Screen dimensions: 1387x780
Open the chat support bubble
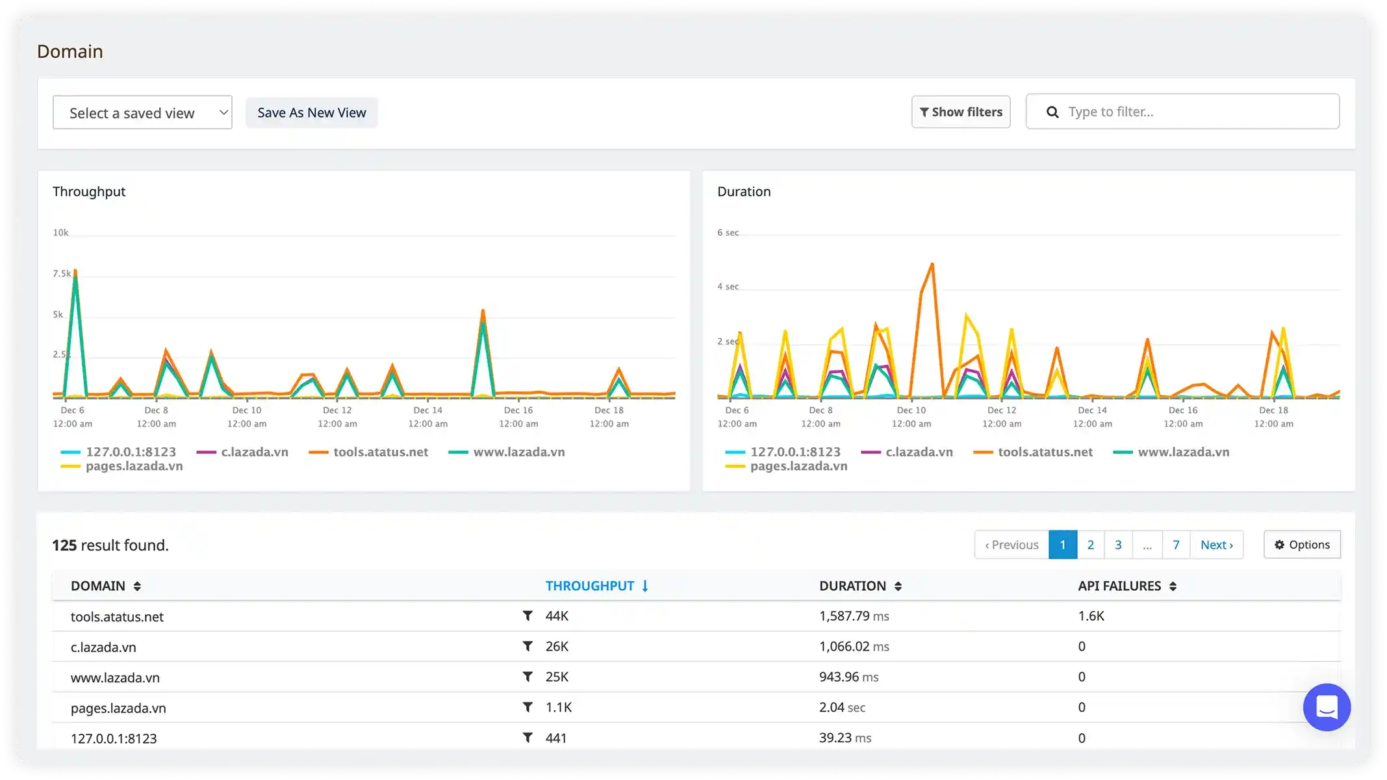[x=1326, y=707]
